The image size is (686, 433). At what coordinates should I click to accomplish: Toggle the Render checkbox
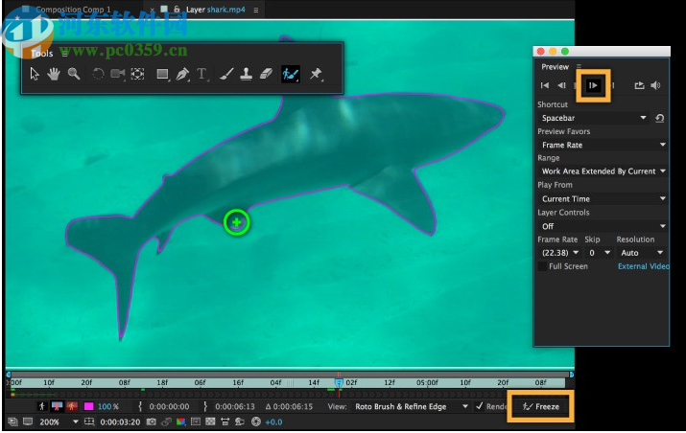point(480,406)
